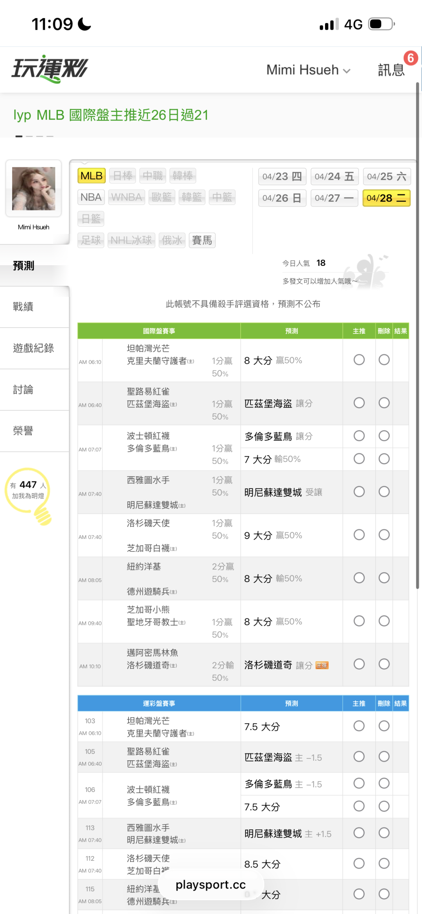Open the lyp MLB 國際盤 headline link
The image size is (422, 914).
point(111,115)
